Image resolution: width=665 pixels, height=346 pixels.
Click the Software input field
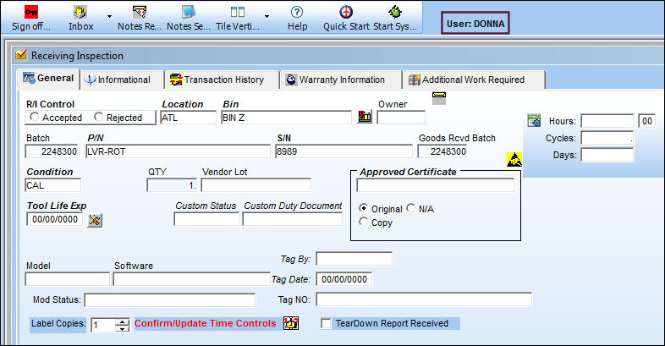[191, 279]
